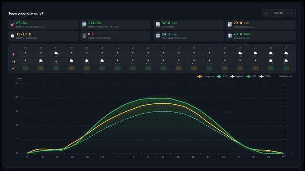305x171 pixels.
Task: Click the forecast sunny icon at hour 05
Action: click(x=26, y=53)
